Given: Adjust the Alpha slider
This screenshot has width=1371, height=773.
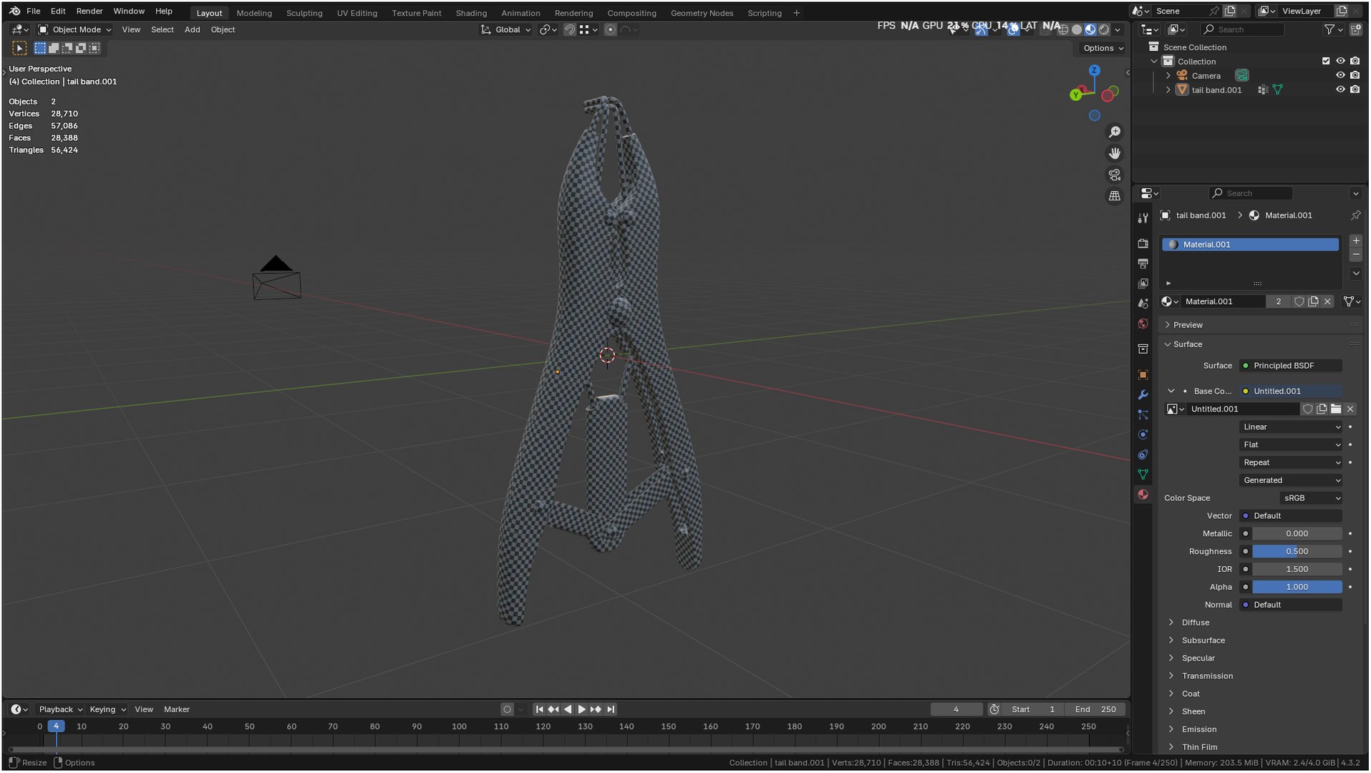Looking at the screenshot, I should coord(1297,588).
